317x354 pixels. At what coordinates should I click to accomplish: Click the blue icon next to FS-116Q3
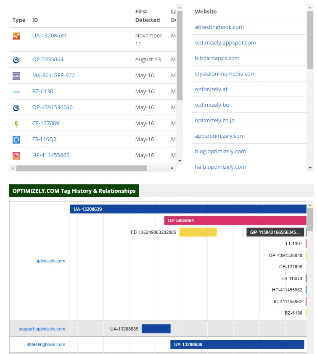click(16, 140)
